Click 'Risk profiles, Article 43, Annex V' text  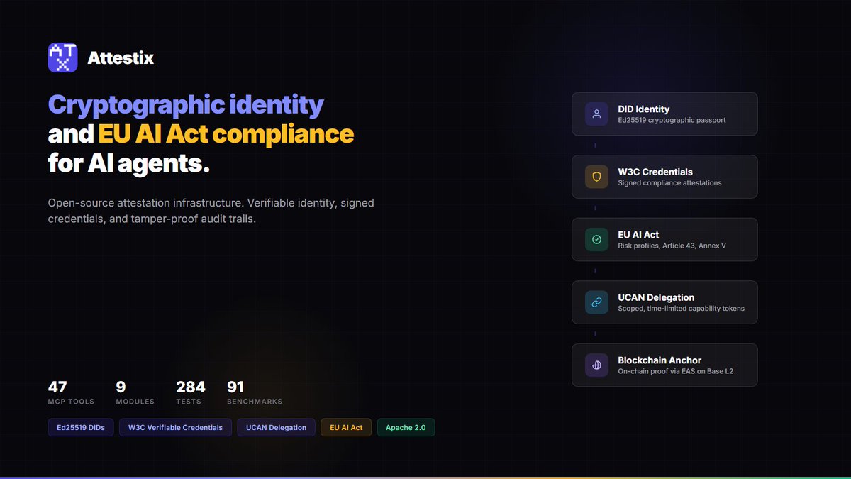tap(672, 246)
